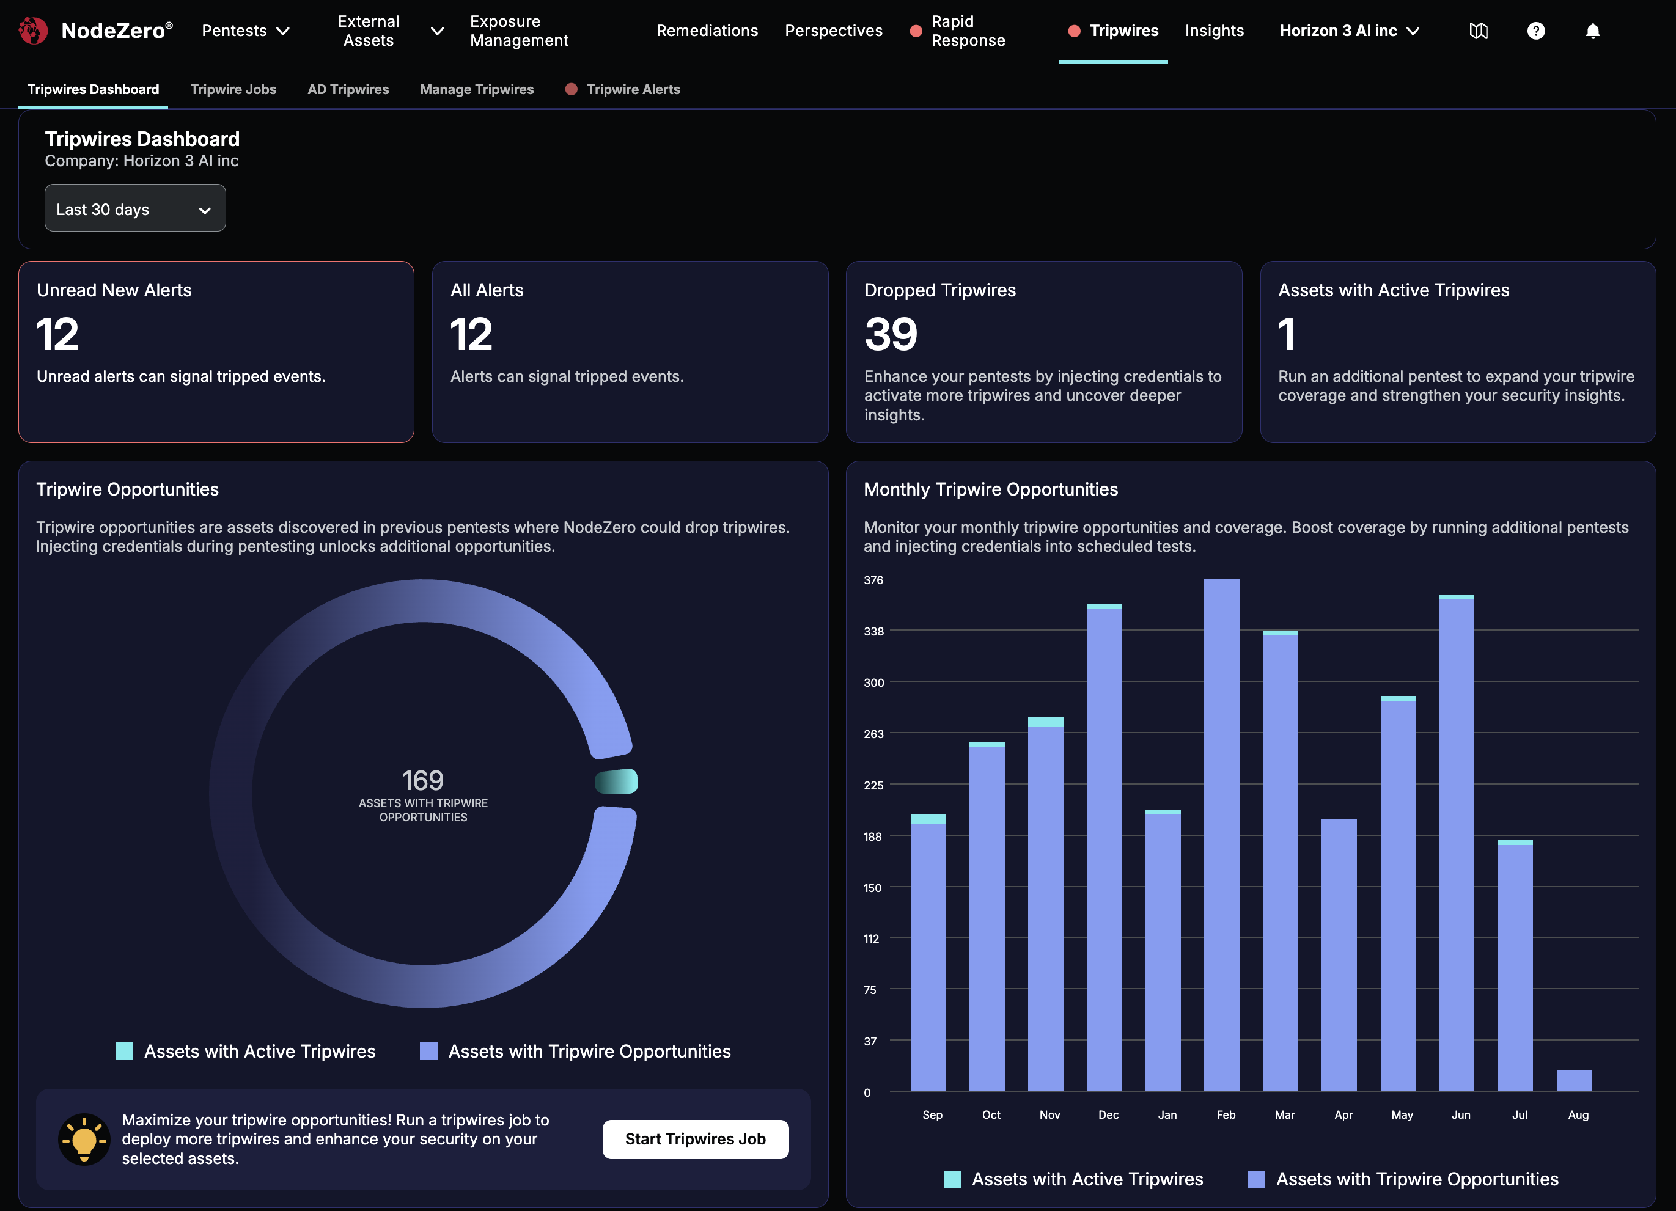Screen dimensions: 1676x1211
Task: Click the NodeZero logo icon
Action: point(33,31)
